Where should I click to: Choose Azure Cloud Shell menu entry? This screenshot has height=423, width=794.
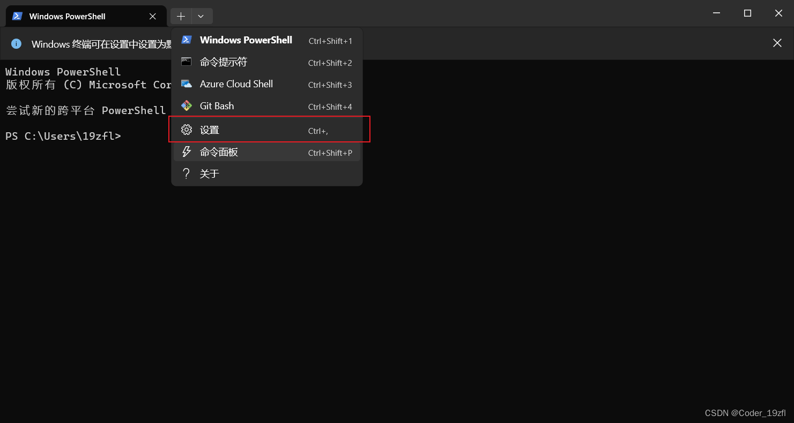click(x=236, y=84)
